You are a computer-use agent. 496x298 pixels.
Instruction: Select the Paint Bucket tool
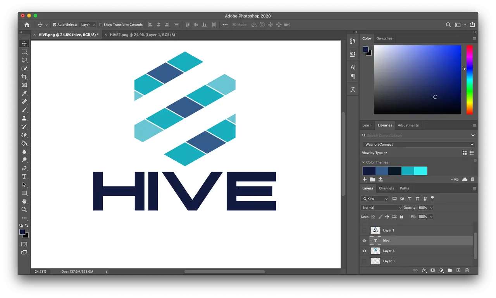[24, 143]
